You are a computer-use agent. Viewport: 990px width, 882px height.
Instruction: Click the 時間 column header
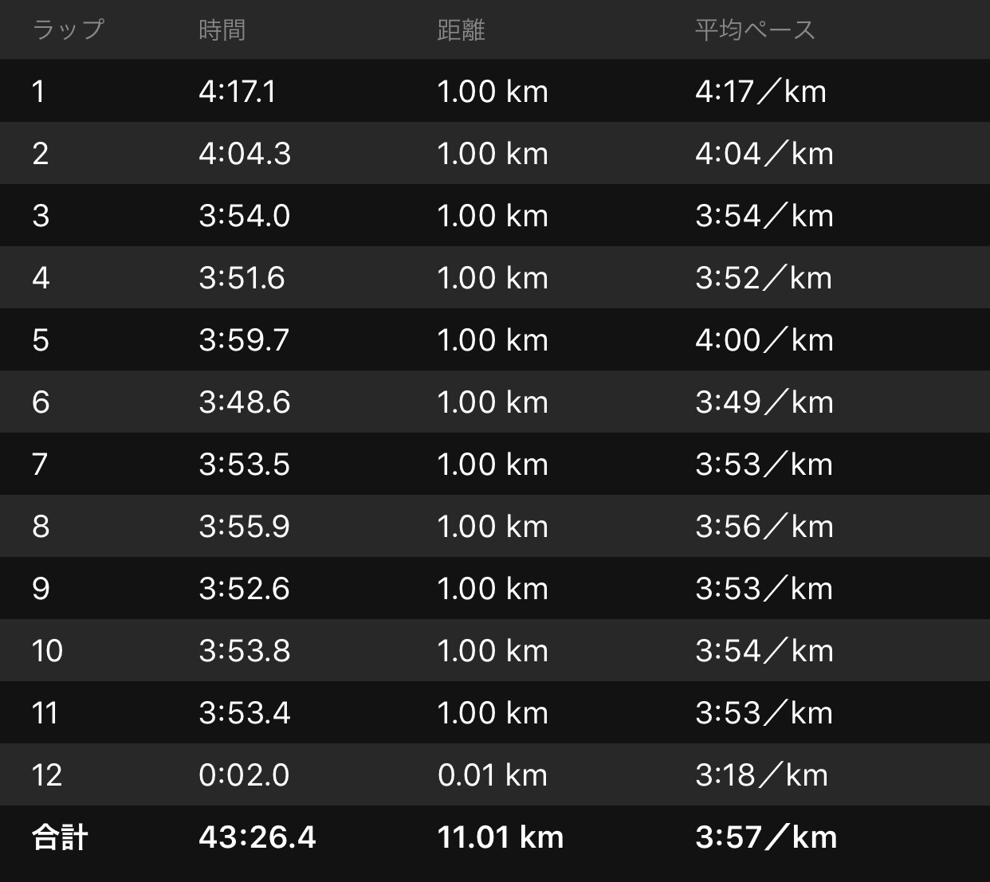[222, 30]
